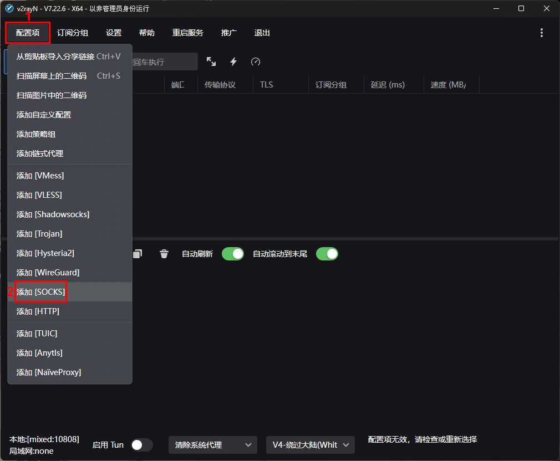Maximize the v2rayN window
Viewport: 560px width, 461px height.
point(521,8)
